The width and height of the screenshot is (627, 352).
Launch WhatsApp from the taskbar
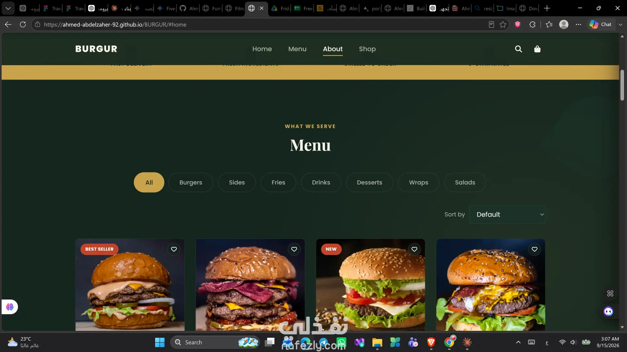341,342
